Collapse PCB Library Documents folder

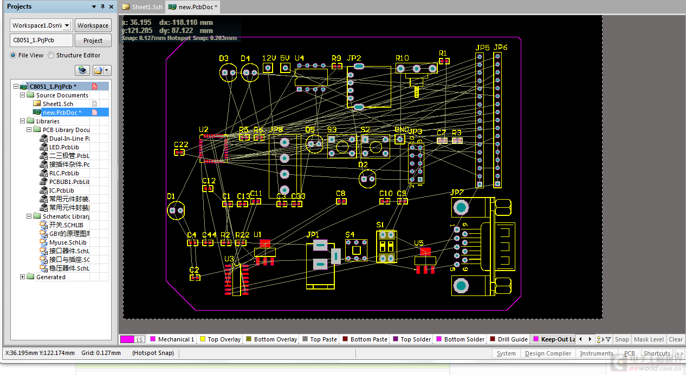click(29, 130)
